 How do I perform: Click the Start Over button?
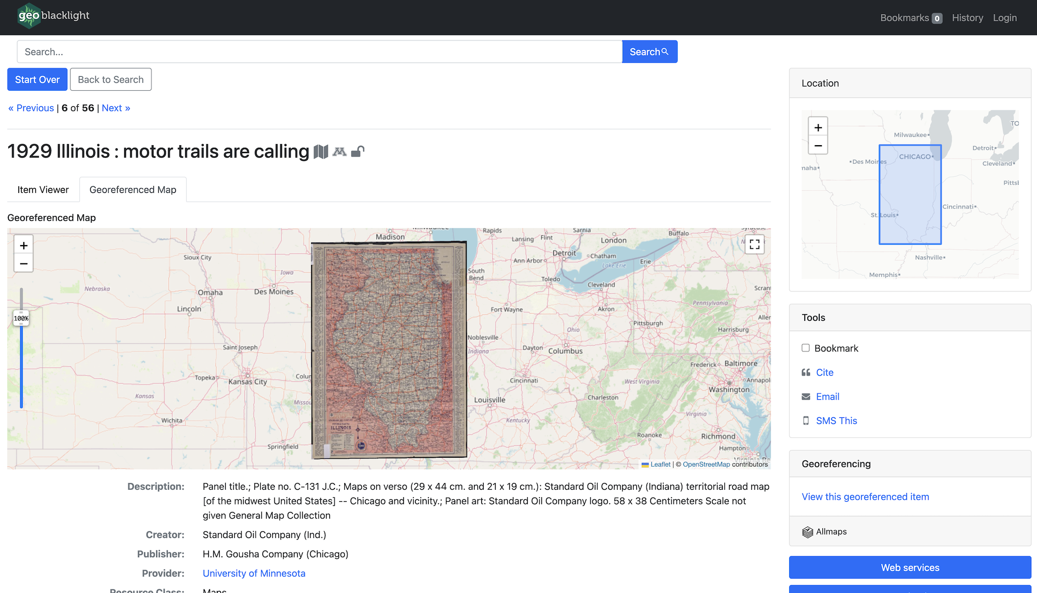pyautogui.click(x=37, y=79)
